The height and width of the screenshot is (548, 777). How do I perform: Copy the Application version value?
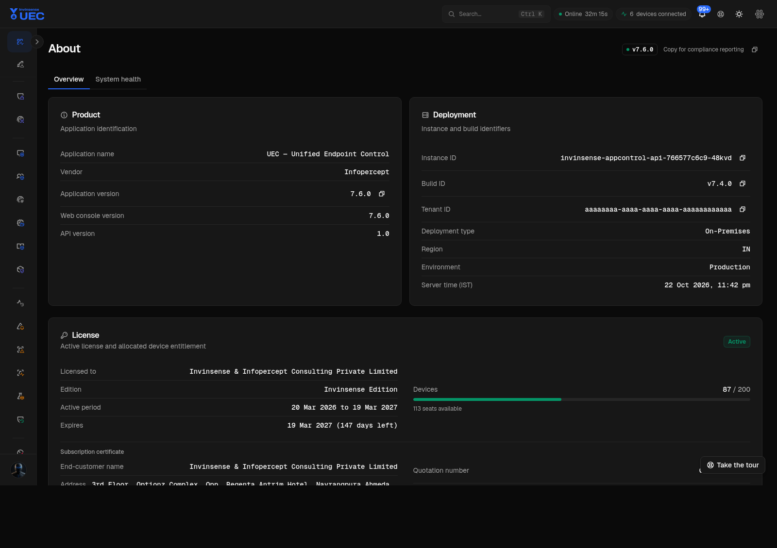(x=382, y=194)
